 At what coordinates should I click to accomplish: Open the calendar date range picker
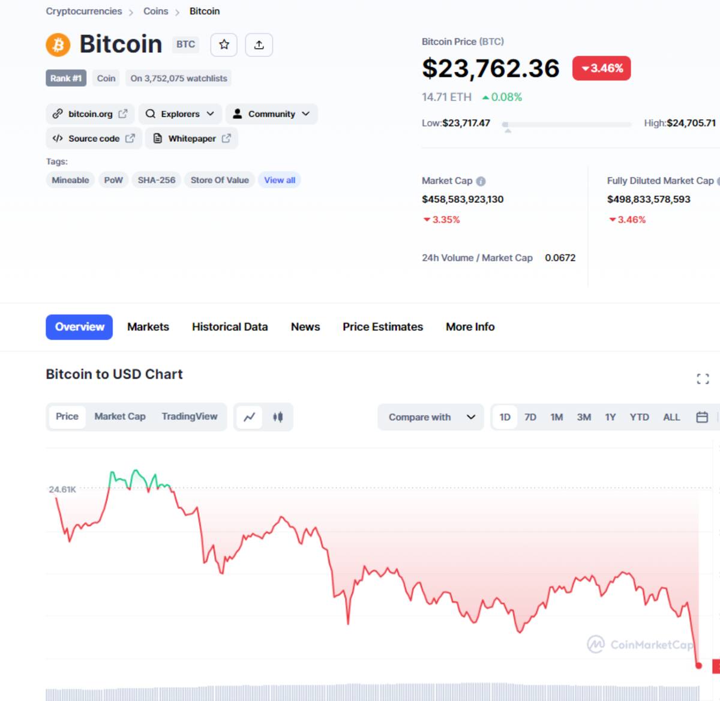point(702,417)
